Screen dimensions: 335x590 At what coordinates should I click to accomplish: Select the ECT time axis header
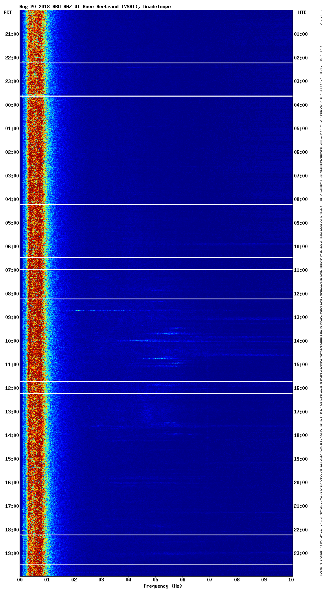coord(8,13)
